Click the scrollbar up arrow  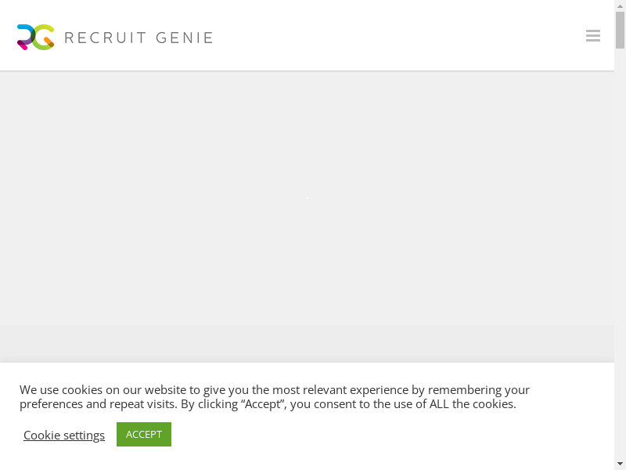click(620, 5)
